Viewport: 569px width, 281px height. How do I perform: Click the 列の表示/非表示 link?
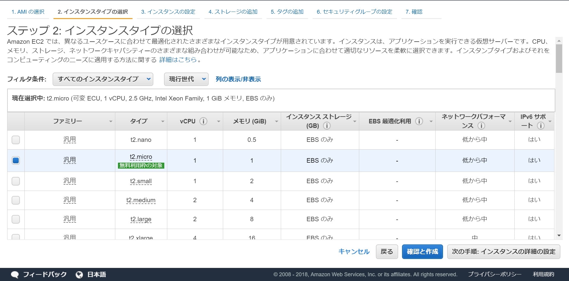click(x=238, y=79)
